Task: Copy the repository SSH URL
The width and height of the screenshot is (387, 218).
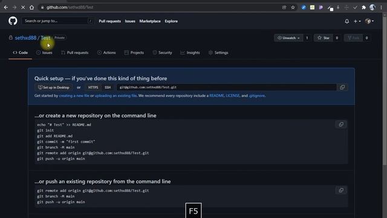Action: pyautogui.click(x=342, y=87)
